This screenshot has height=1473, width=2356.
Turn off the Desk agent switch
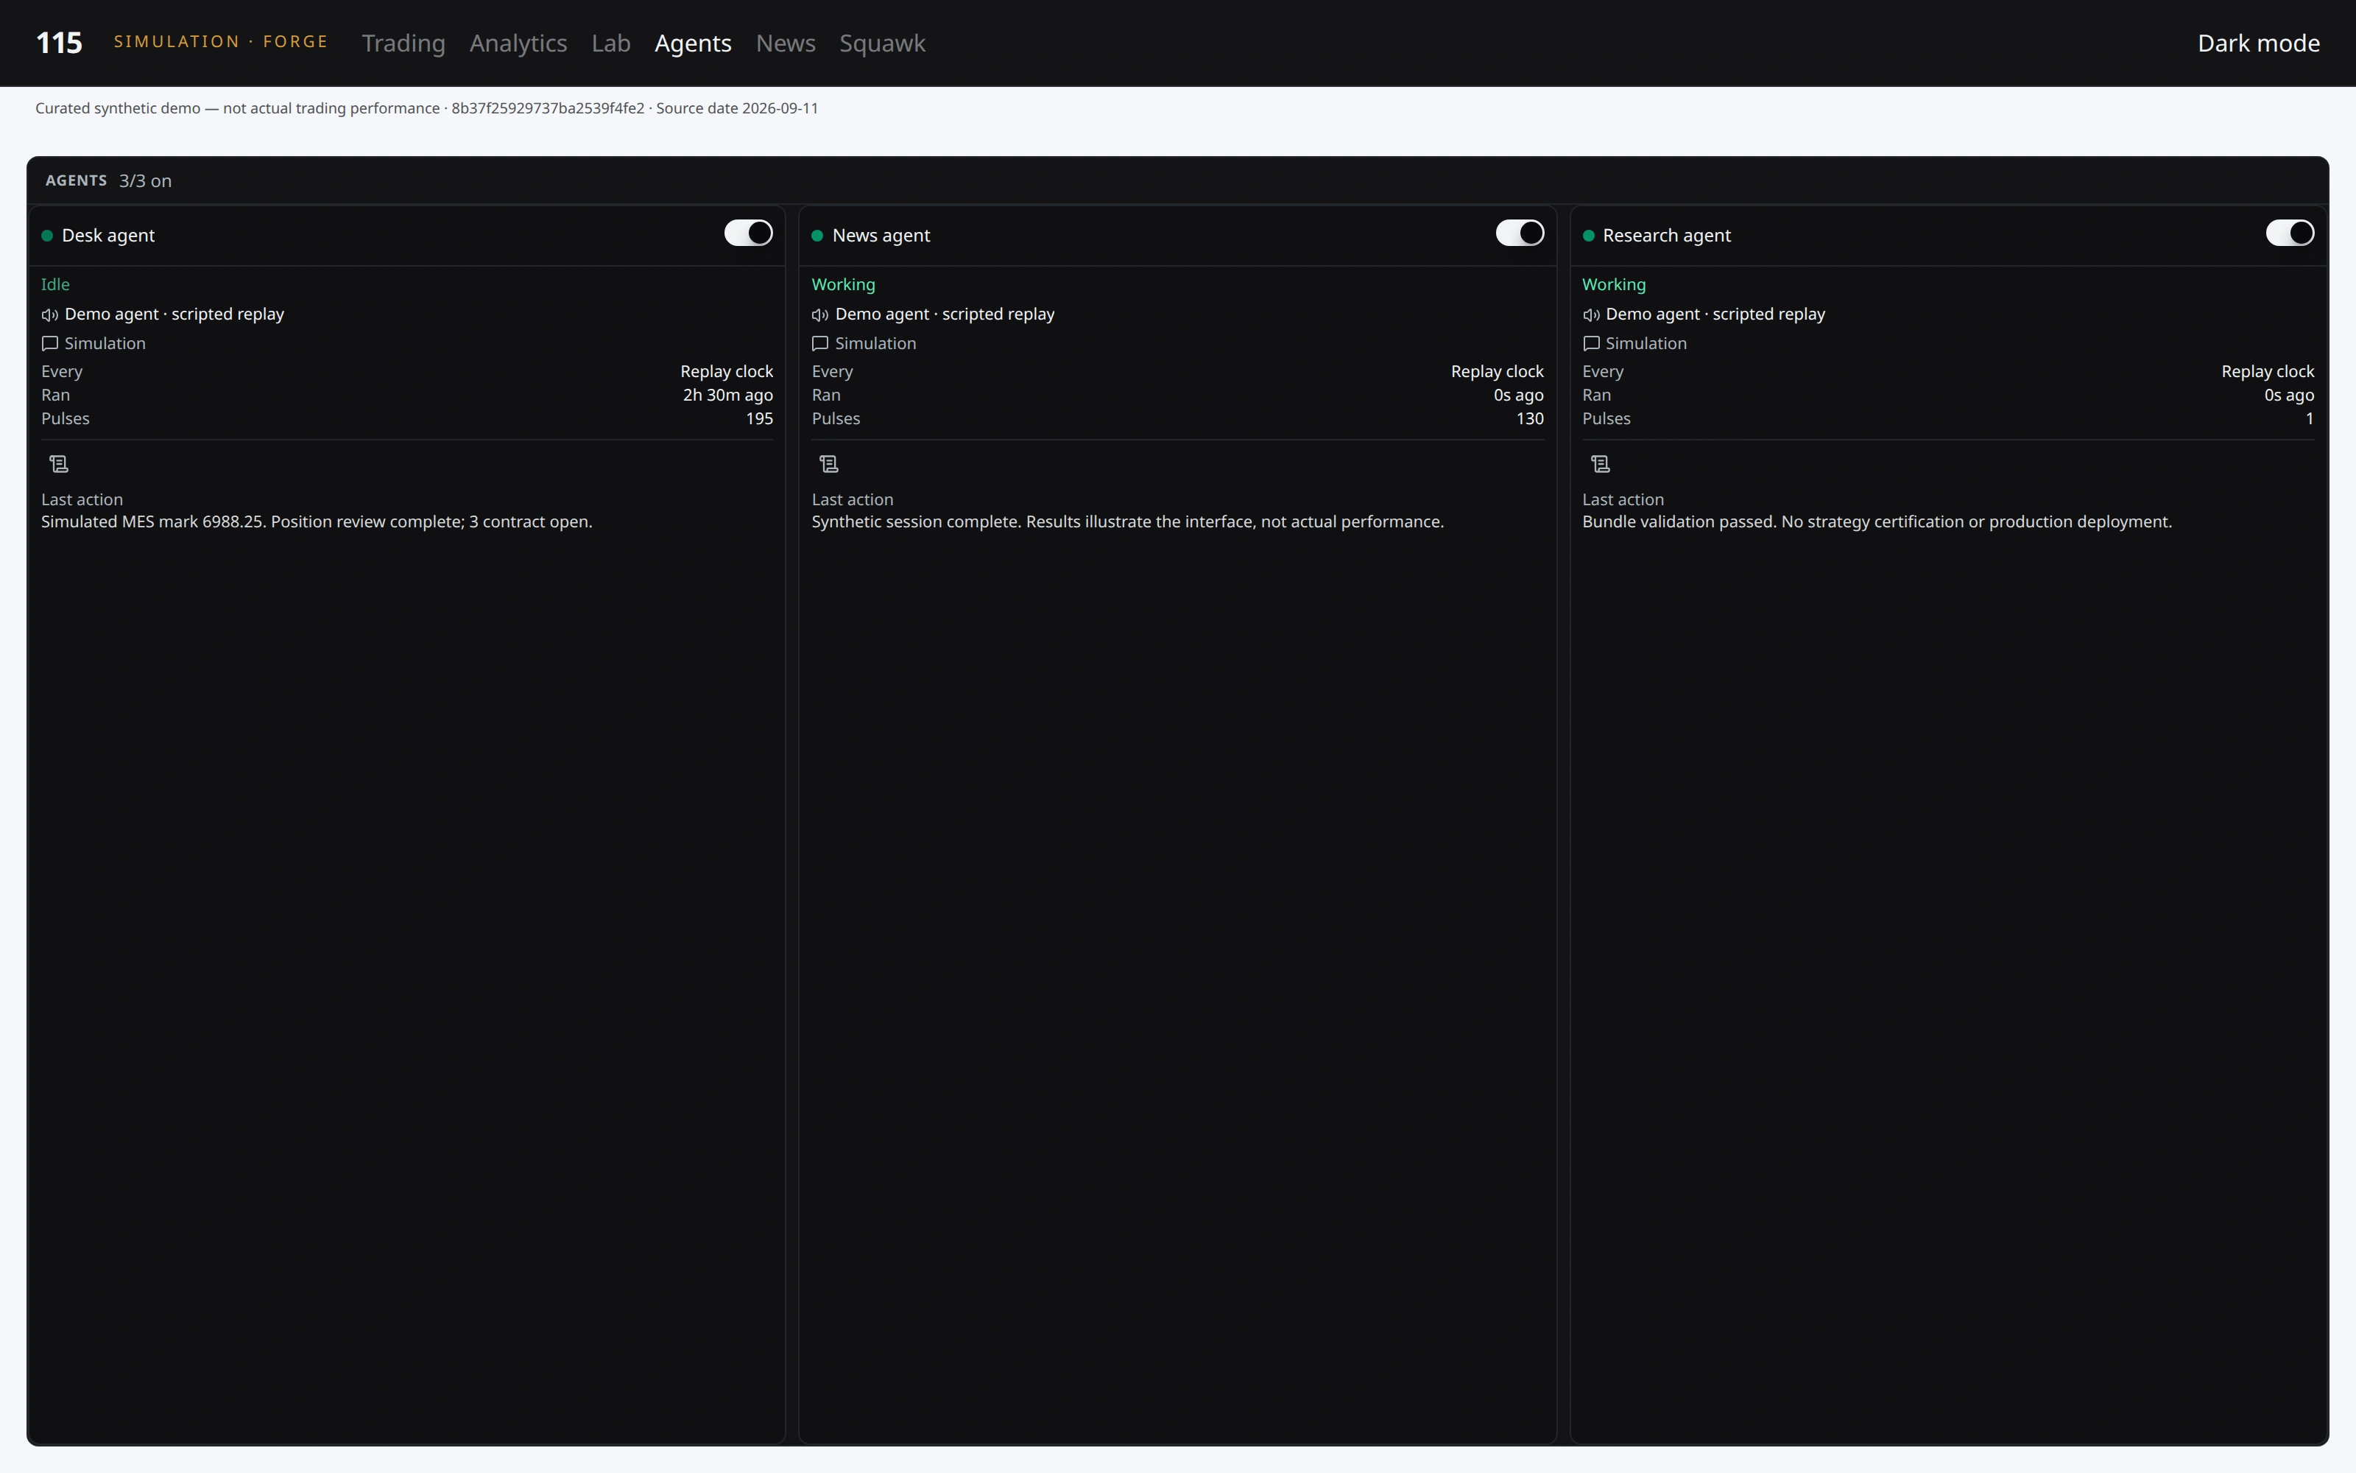click(x=748, y=233)
